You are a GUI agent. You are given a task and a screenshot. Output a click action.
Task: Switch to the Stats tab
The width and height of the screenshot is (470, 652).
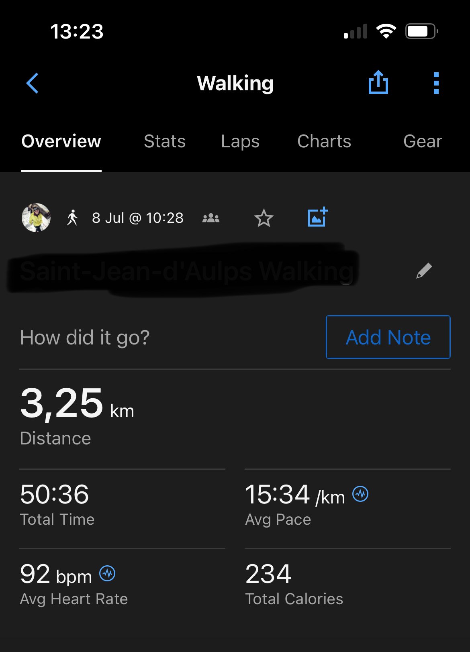(165, 141)
